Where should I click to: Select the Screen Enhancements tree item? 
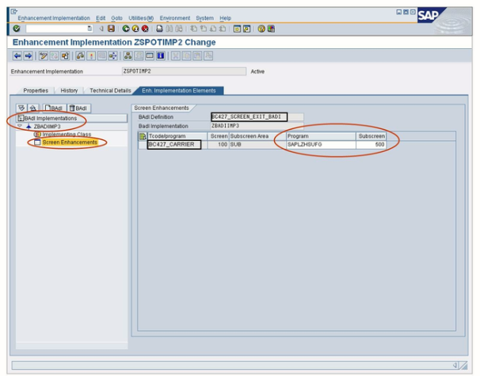click(70, 142)
